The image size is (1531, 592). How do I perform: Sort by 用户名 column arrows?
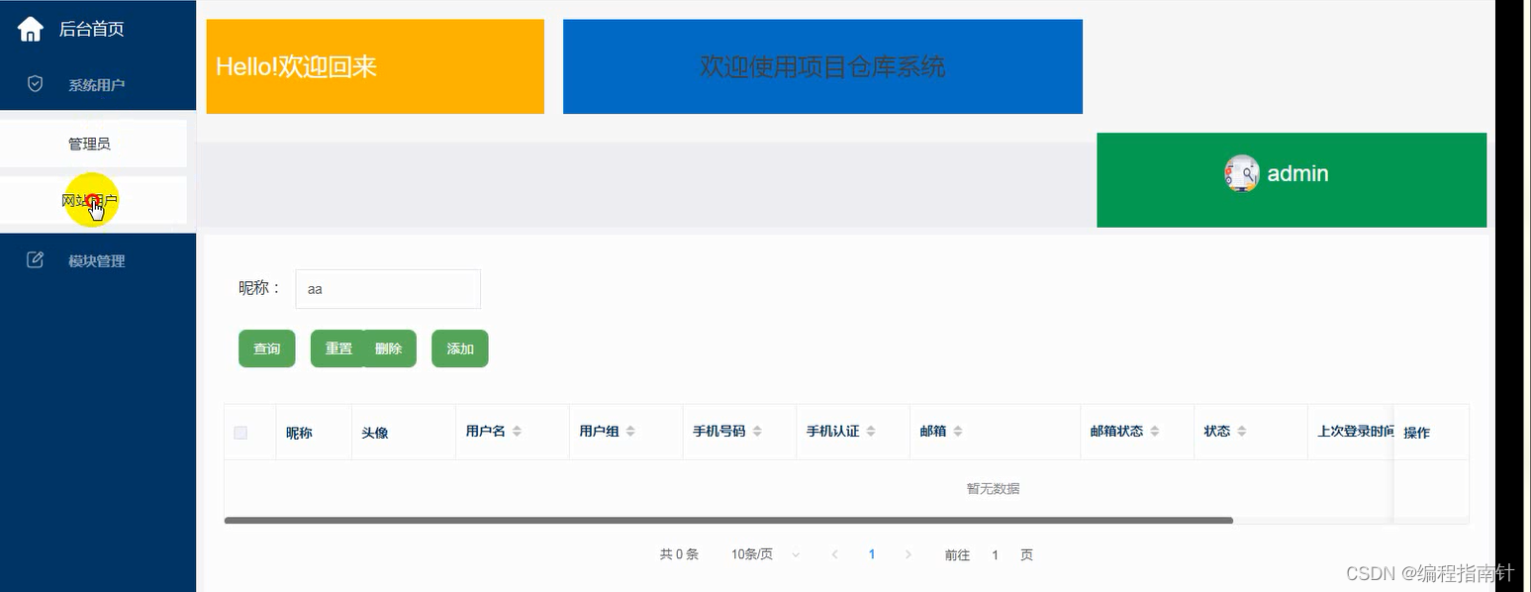[517, 432]
